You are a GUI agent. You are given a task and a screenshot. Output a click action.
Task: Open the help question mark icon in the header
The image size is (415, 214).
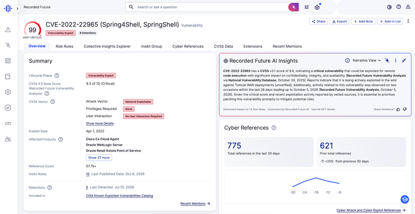(x=398, y=7)
